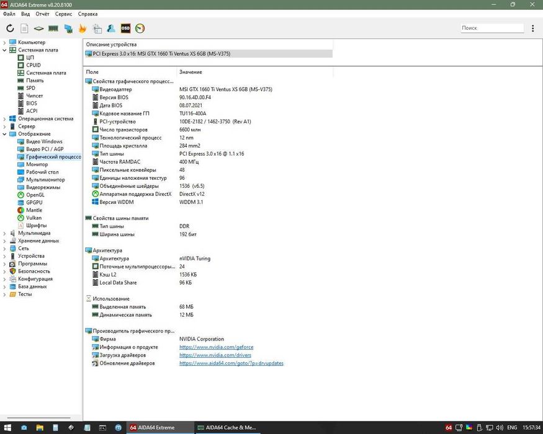Click the volume icon in tray
The width and height of the screenshot is (543, 434).
pyautogui.click(x=500, y=428)
